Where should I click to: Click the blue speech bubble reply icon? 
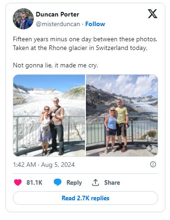click(x=58, y=182)
